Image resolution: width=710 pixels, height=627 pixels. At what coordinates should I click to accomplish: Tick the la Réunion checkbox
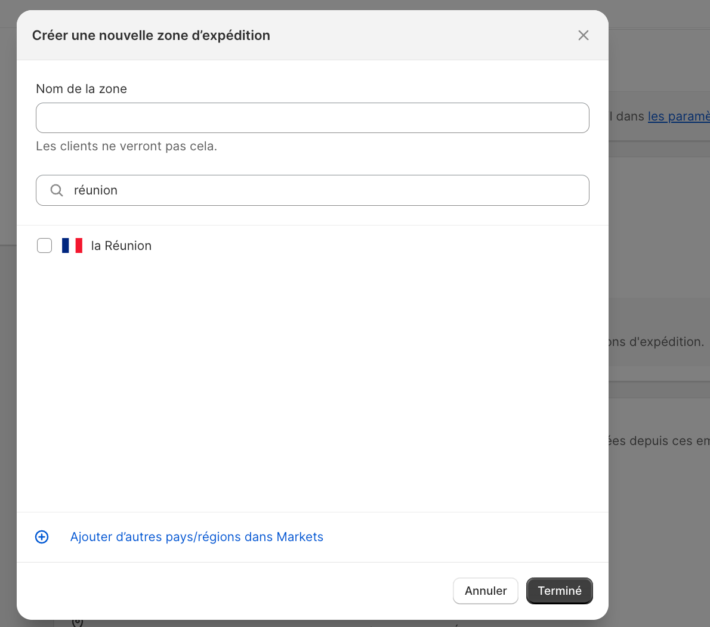(45, 246)
